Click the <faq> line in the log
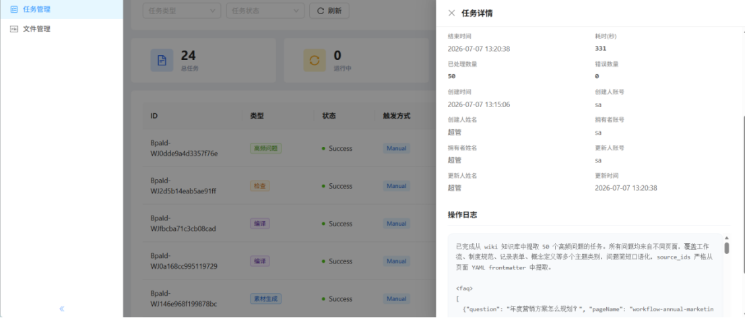745x318 pixels. (x=464, y=288)
